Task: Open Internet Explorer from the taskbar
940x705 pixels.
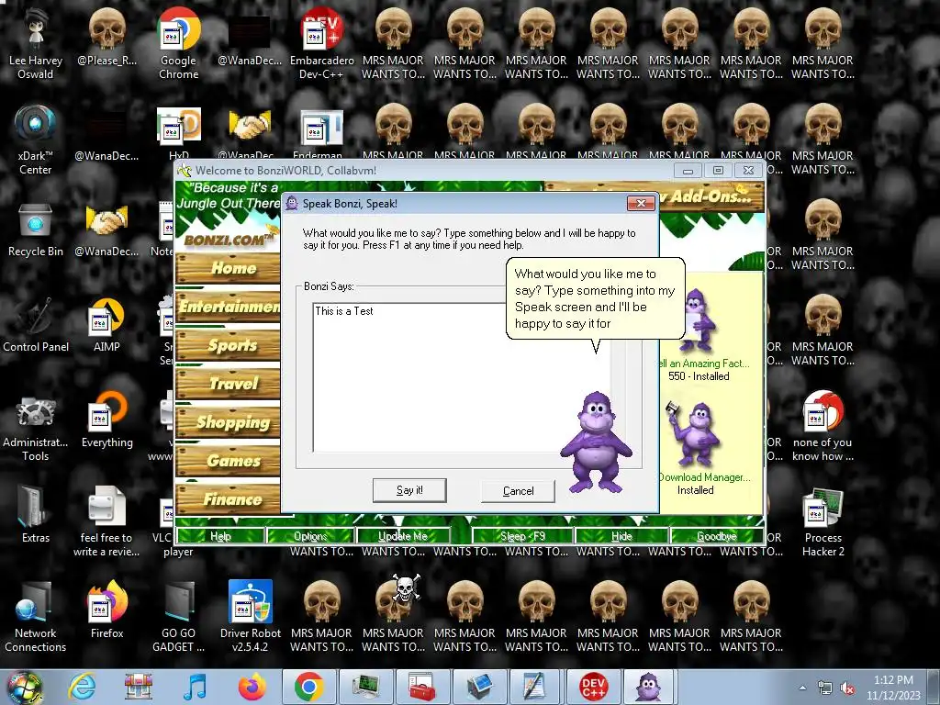Action: click(82, 687)
